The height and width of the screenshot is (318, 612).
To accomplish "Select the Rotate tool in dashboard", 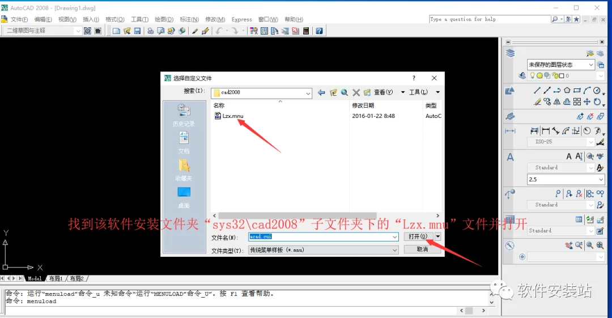I will click(x=597, y=102).
